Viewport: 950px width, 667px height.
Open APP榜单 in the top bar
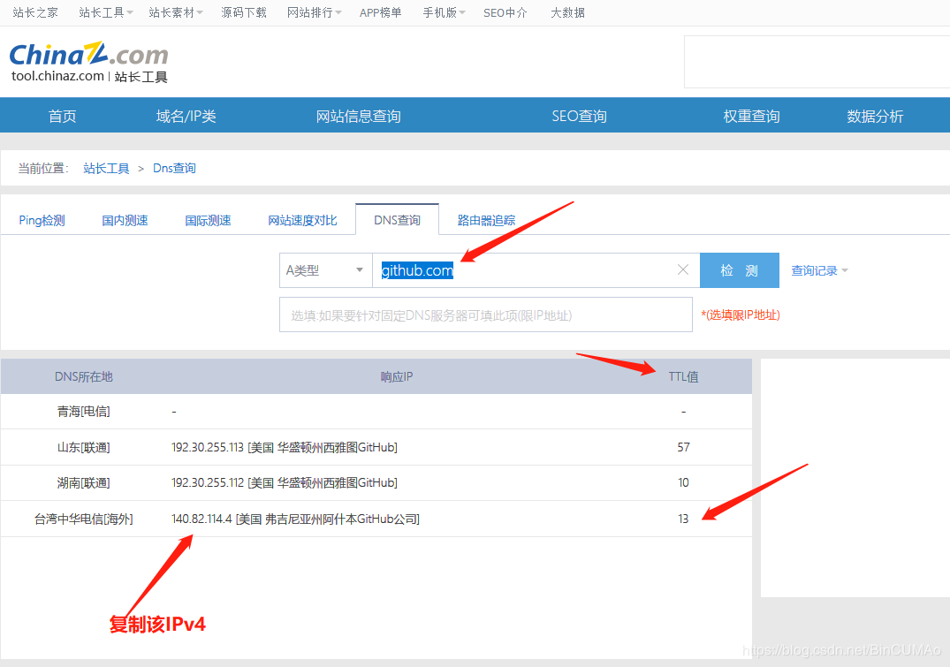[381, 12]
